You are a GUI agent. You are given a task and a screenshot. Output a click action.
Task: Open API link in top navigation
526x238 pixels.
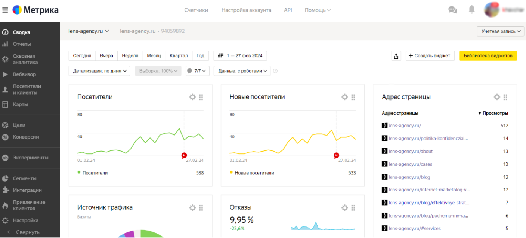(x=288, y=10)
